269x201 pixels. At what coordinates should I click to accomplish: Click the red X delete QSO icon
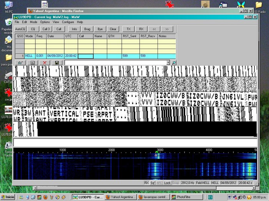[x=45, y=62]
